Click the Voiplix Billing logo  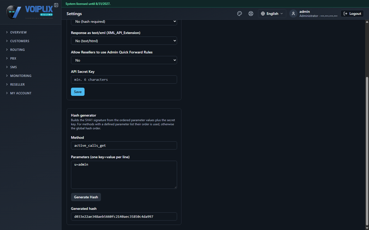[x=30, y=12]
